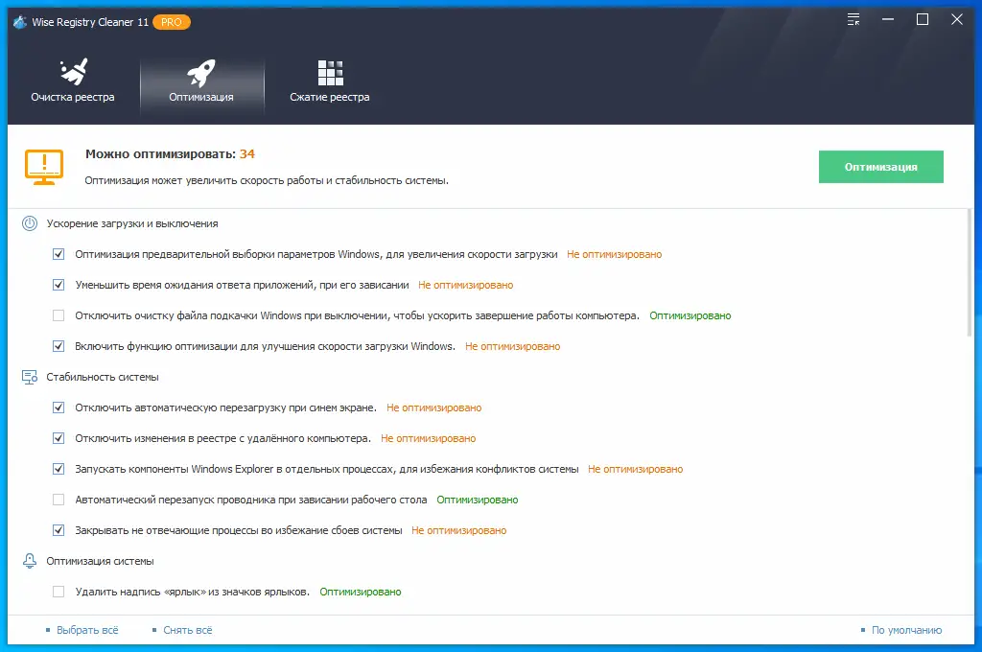Uncheck Запускать компоненты Windows Explorer в отдельных процессах
982x652 pixels.
tap(58, 469)
